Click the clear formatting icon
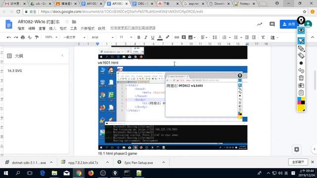This screenshot has height=178, width=317. pos(263,38)
